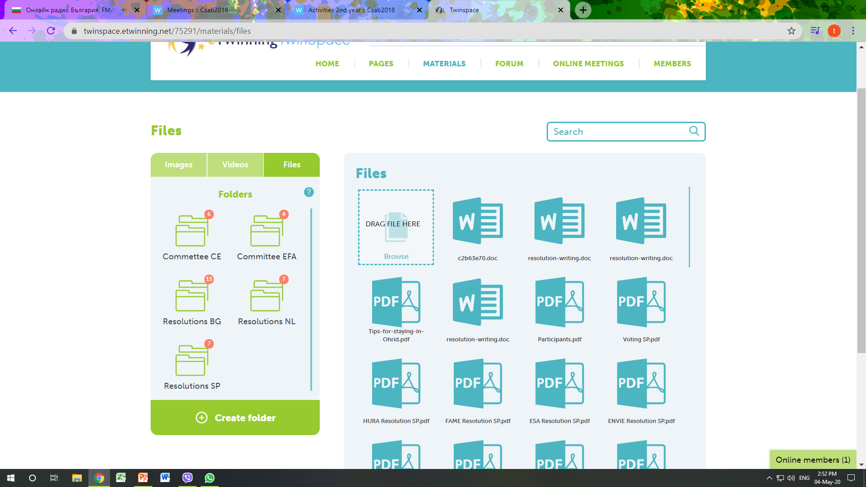
Task: Open ESA Resolution SP.pdf icon
Action: pos(559,384)
